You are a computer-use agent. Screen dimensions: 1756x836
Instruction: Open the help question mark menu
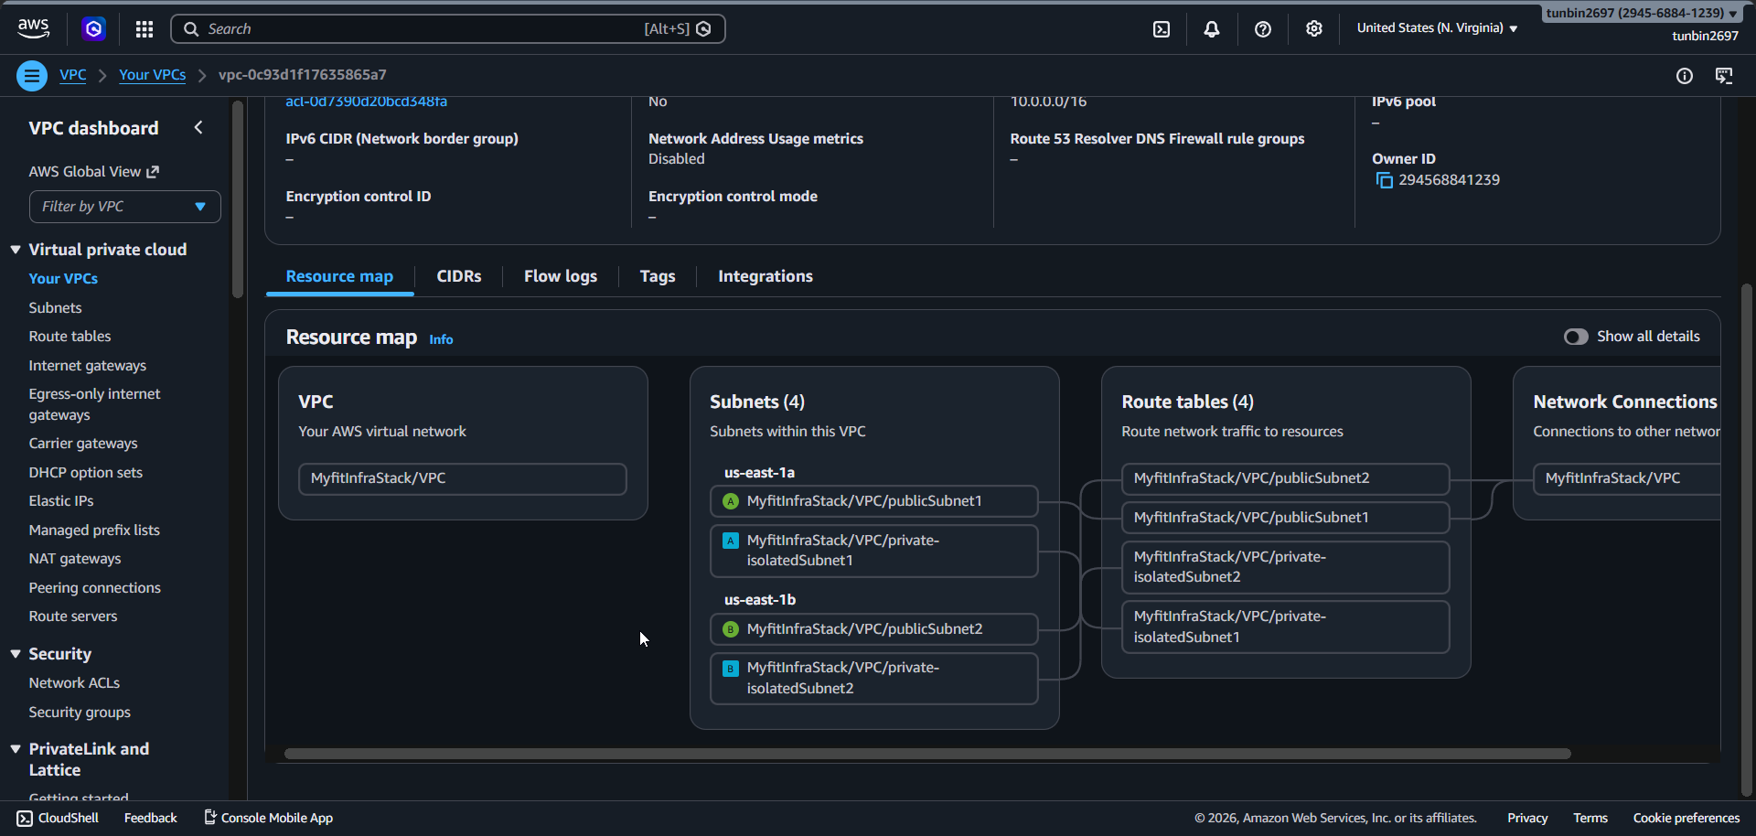click(1263, 29)
